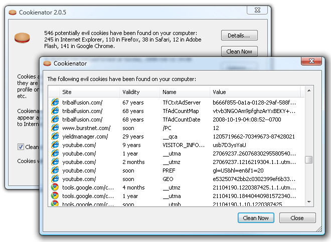Click the value 1205719662-70349673-87428021

coord(254,136)
